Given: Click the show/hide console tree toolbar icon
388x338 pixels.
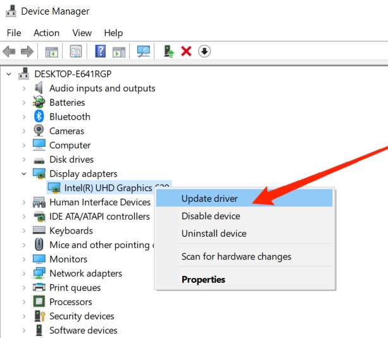Looking at the screenshot, I should (x=52, y=51).
